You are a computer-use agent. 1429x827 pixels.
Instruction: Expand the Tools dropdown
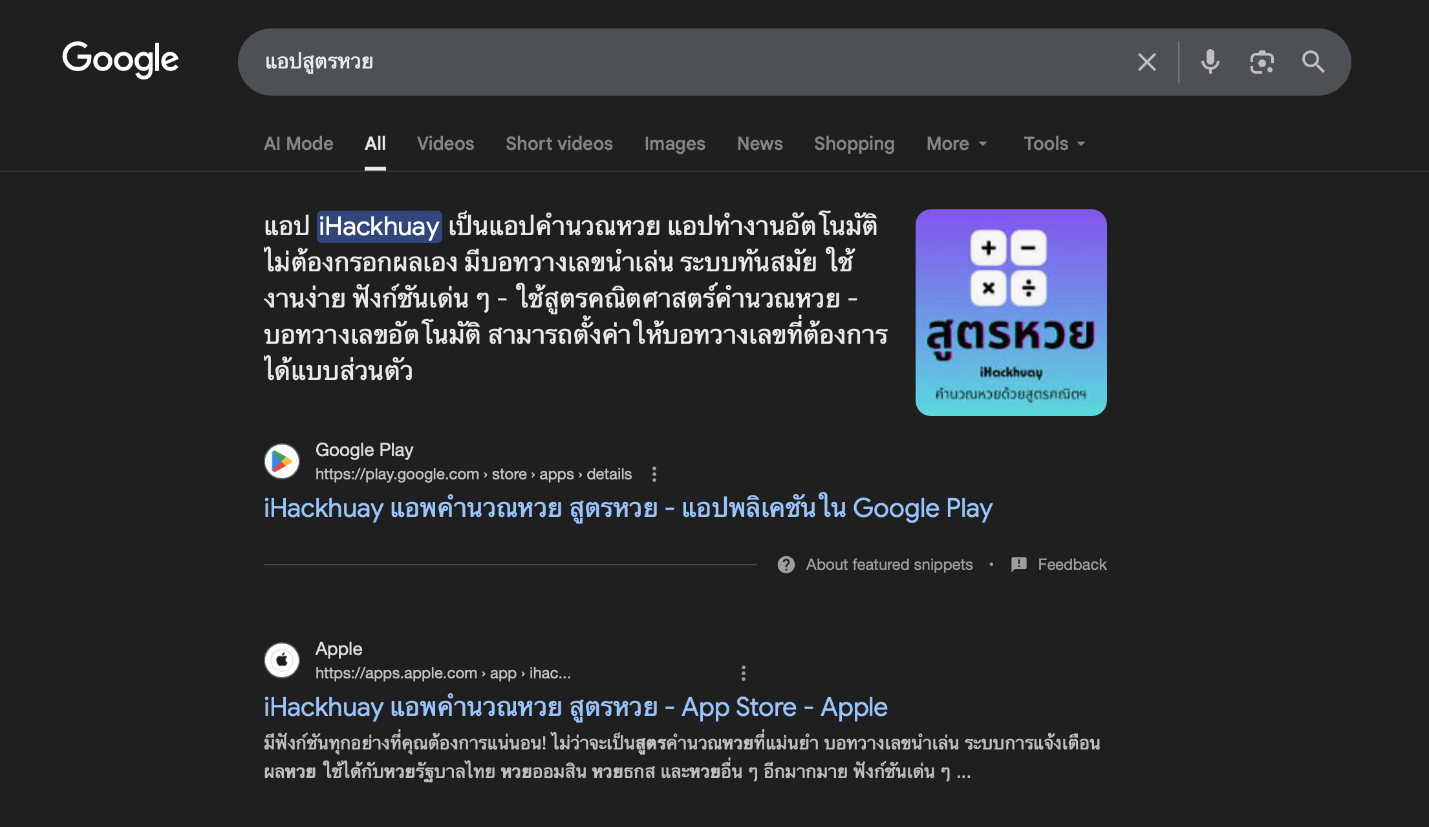[1054, 143]
